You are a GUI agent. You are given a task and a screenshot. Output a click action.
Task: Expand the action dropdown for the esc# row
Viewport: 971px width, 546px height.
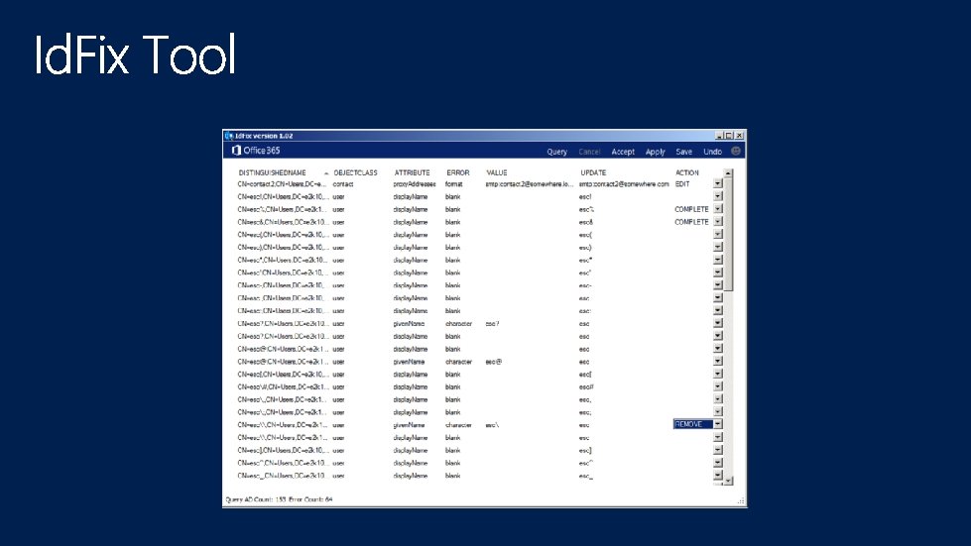coord(718,386)
